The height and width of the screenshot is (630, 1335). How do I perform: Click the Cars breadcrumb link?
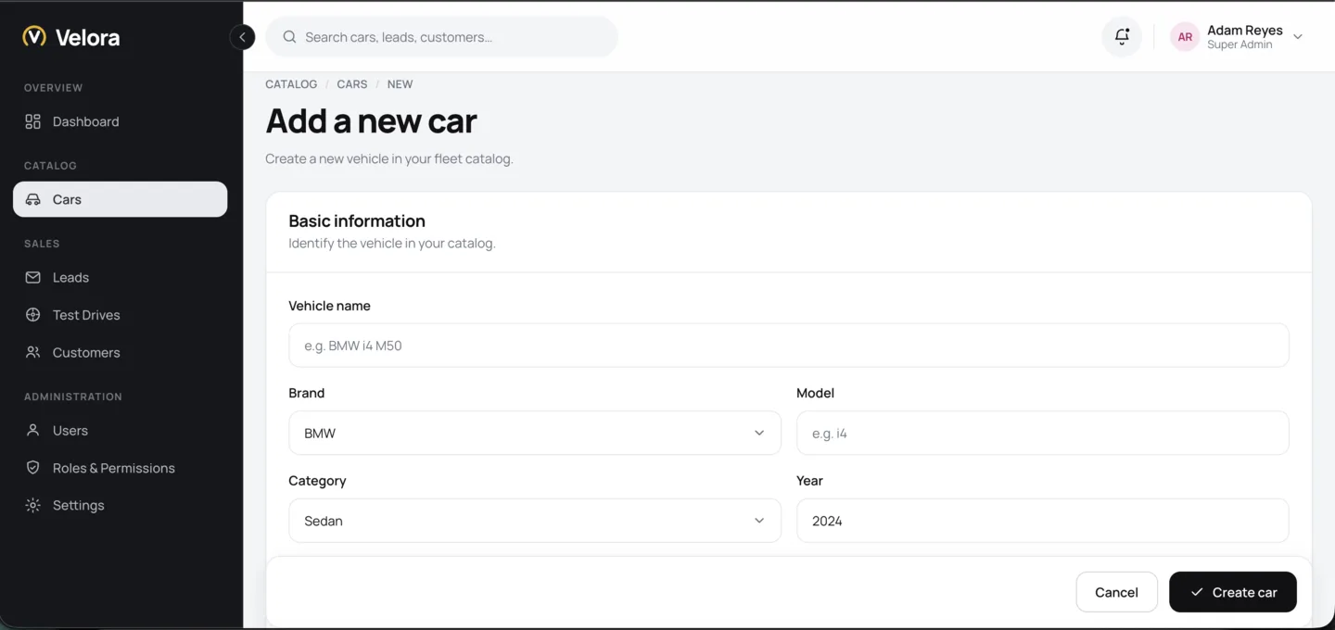352,84
